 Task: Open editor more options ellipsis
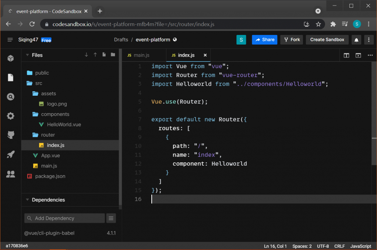[370, 55]
